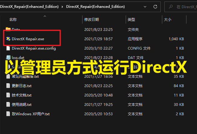197x134 pixels.
Task: Click the current DirectX_Repair(Enhanced_Edition) breadcrumb segment
Action: click(x=95, y=7)
